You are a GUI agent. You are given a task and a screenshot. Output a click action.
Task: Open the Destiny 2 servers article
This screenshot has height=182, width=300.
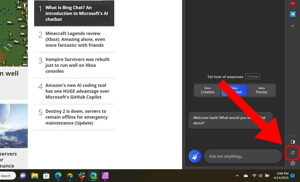[x=77, y=117]
